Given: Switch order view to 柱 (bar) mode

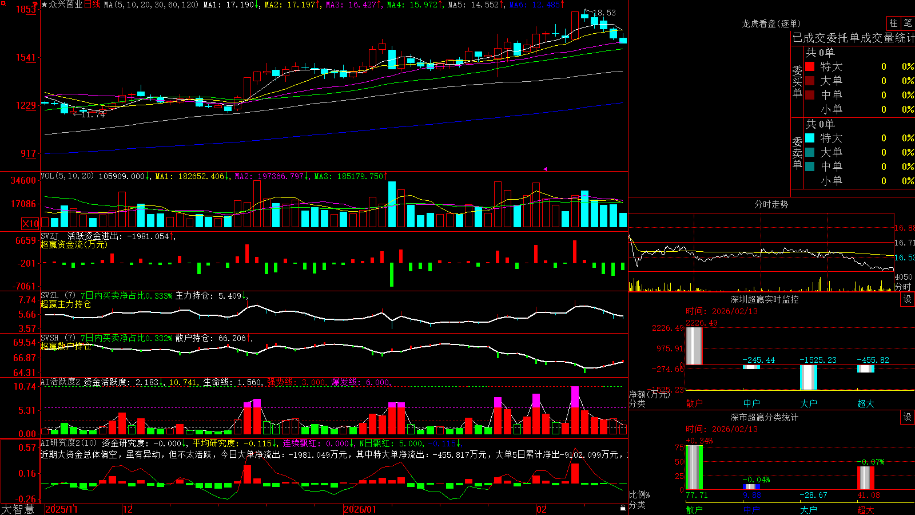Looking at the screenshot, I should point(893,23).
